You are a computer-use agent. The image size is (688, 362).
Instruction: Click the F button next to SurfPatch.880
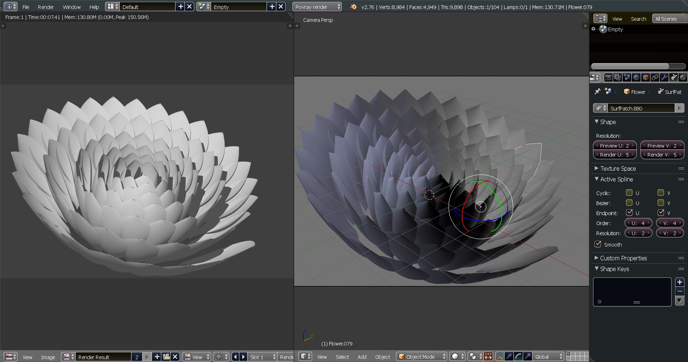(679, 108)
